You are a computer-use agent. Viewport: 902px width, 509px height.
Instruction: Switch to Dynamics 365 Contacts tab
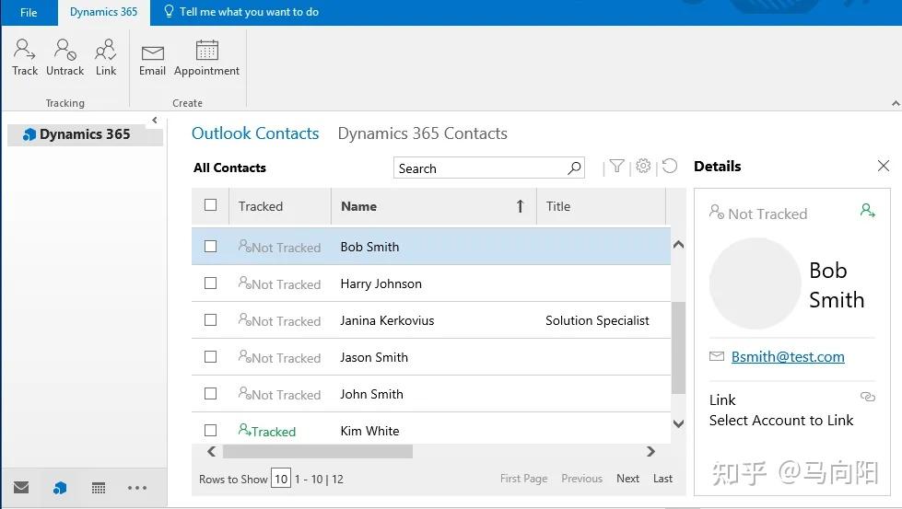(x=422, y=133)
